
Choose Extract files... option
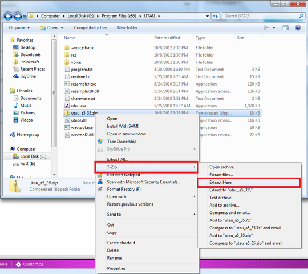221,175
